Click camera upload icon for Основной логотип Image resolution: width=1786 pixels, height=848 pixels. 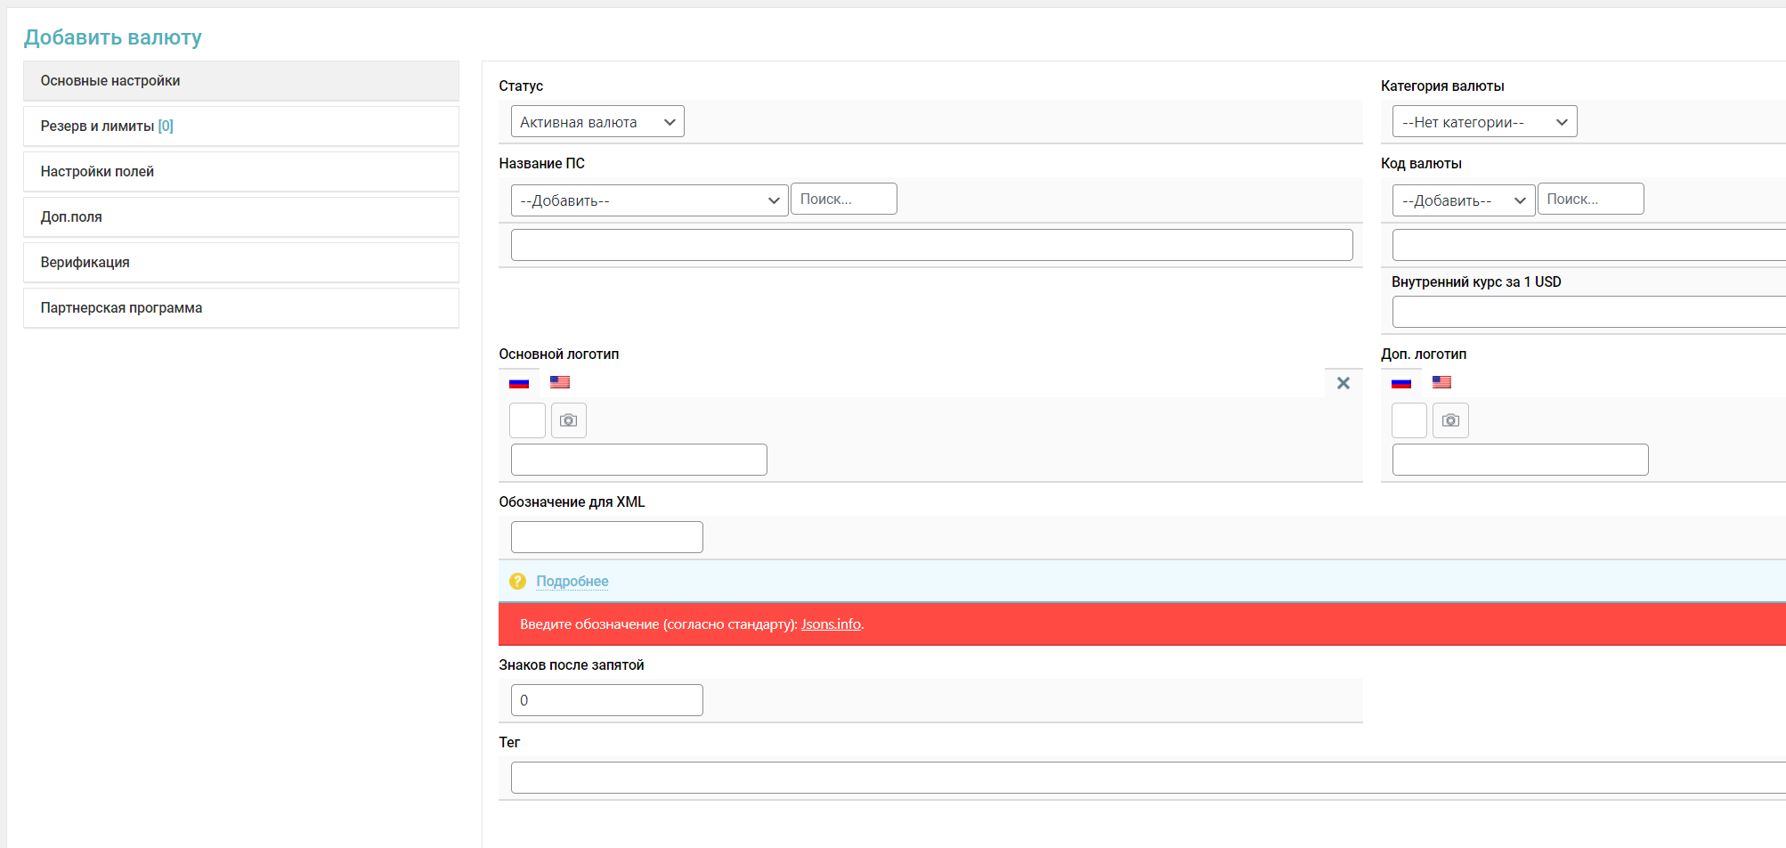[x=569, y=420]
